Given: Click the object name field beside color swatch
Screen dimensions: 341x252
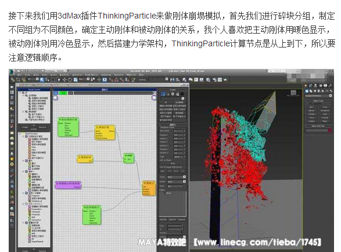Looking at the screenshot, I should [317, 130].
